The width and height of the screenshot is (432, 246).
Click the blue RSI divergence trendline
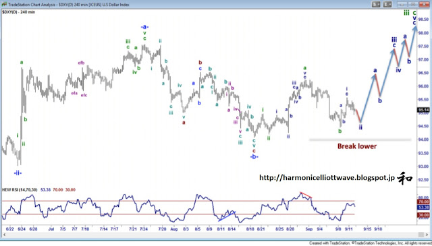pyautogui.click(x=227, y=216)
